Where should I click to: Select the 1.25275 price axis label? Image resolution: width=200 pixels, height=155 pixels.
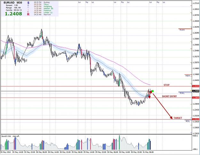[x=196, y=57]
